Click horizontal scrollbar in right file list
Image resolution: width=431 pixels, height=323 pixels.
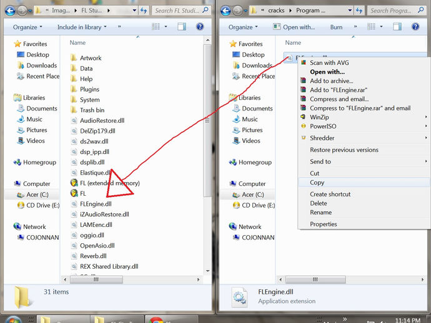[x=315, y=279]
